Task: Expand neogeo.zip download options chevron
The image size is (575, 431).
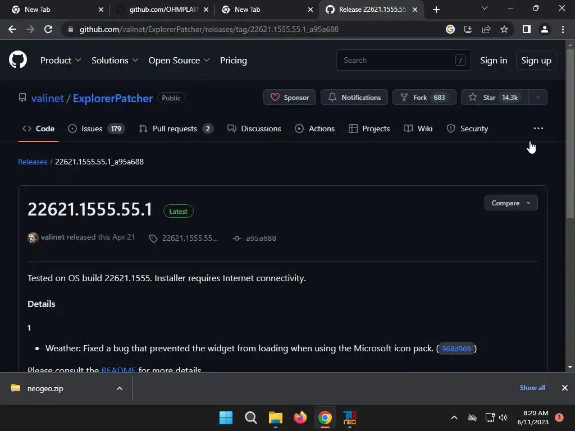Action: [120, 388]
